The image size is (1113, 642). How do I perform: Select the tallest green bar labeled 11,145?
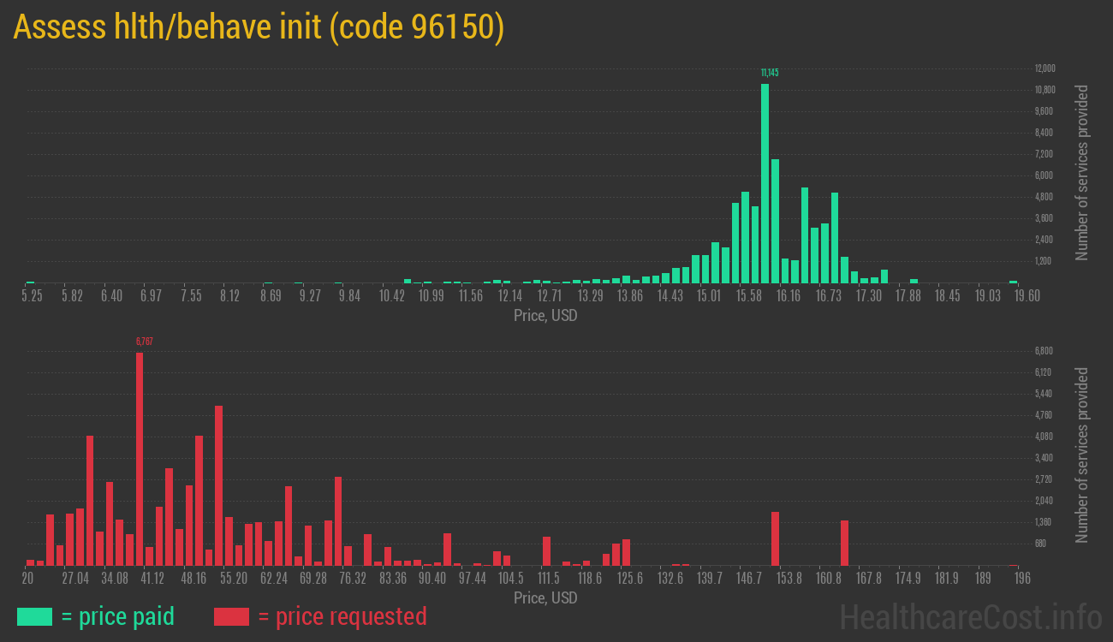click(765, 183)
